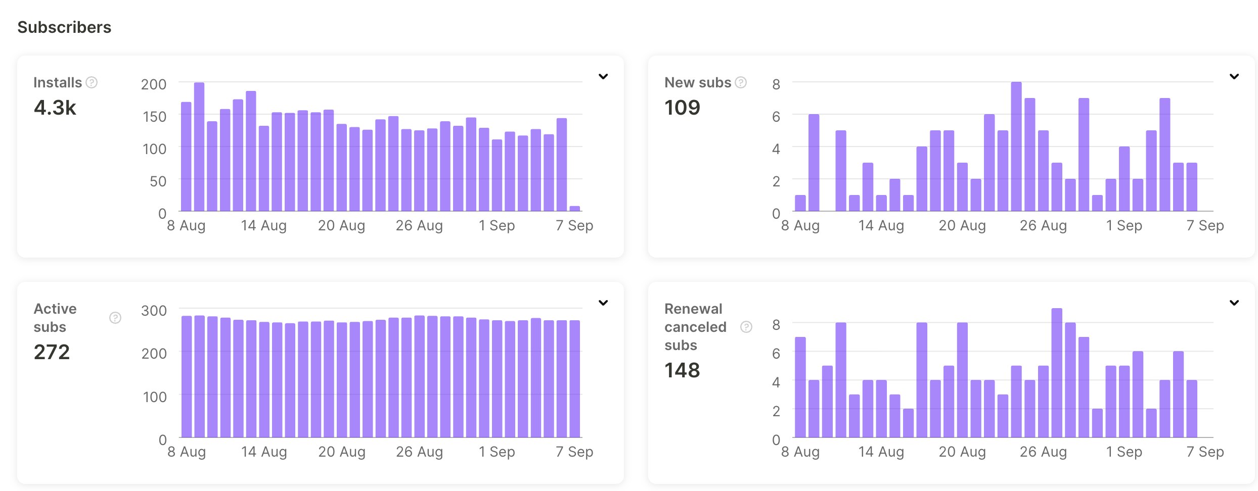Viewport: 1258px width, 491px height.
Task: Click the 14 Aug label on Installs chart
Action: coord(264,225)
